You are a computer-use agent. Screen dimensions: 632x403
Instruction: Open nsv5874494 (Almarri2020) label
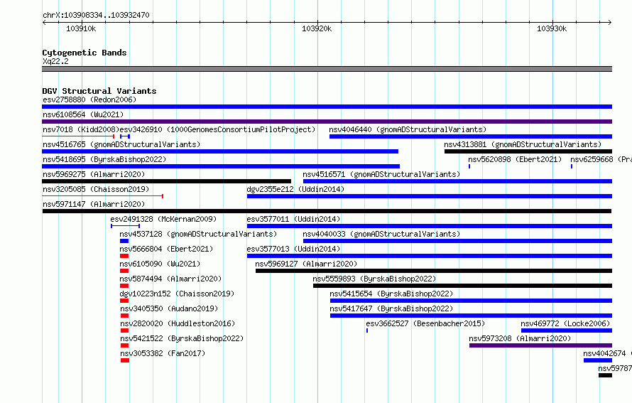(x=171, y=279)
